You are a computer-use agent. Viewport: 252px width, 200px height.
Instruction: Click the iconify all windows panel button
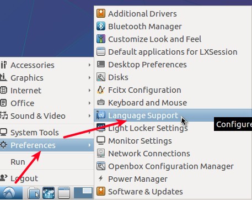click(x=64, y=193)
